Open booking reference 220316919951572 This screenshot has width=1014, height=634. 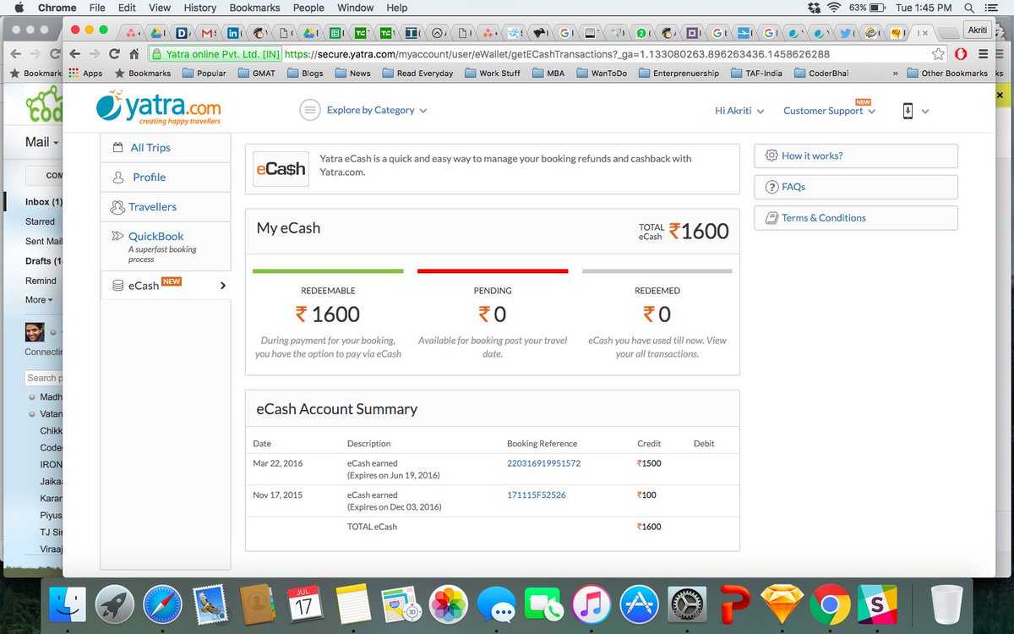tap(543, 463)
